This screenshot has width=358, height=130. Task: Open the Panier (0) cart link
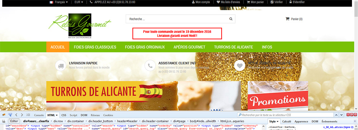(x=294, y=19)
